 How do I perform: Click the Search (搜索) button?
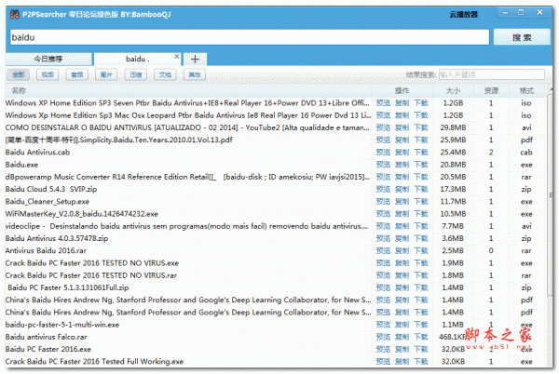[522, 37]
